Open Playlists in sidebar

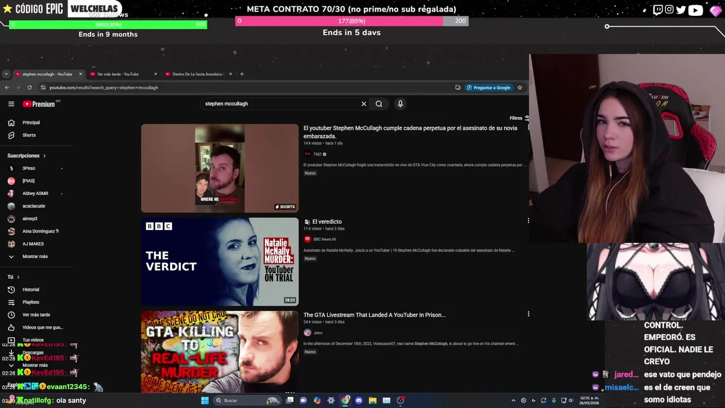tap(31, 302)
